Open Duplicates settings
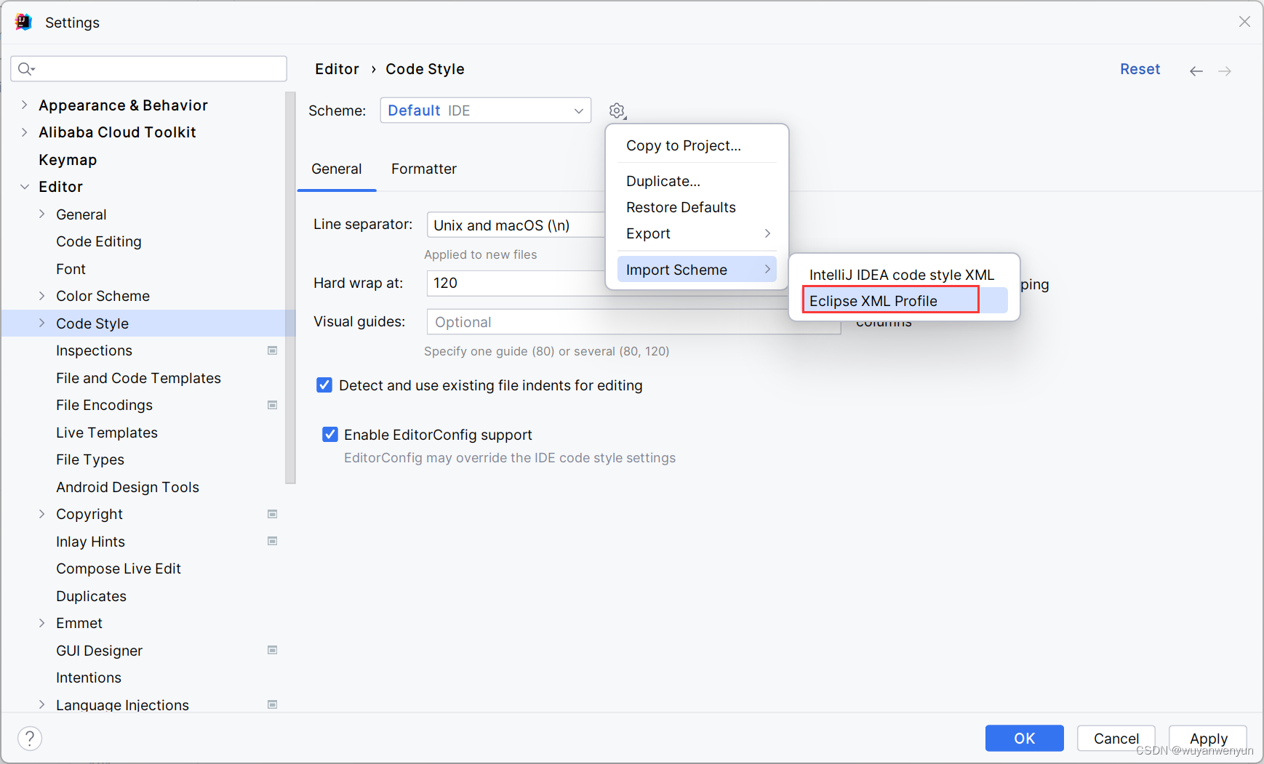This screenshot has width=1264, height=764. (x=91, y=596)
